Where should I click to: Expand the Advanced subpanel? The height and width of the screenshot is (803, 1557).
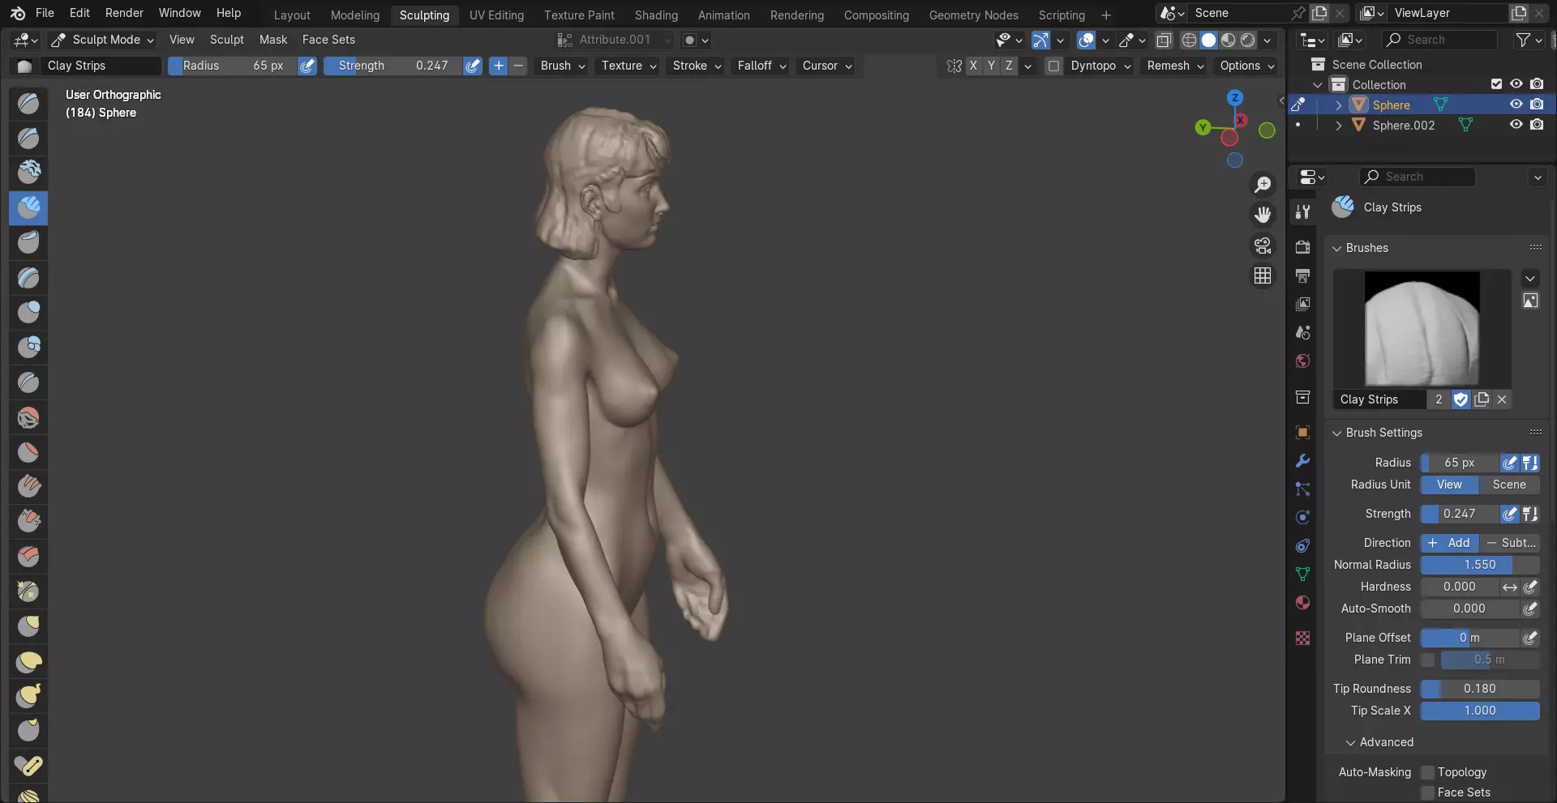(1379, 742)
